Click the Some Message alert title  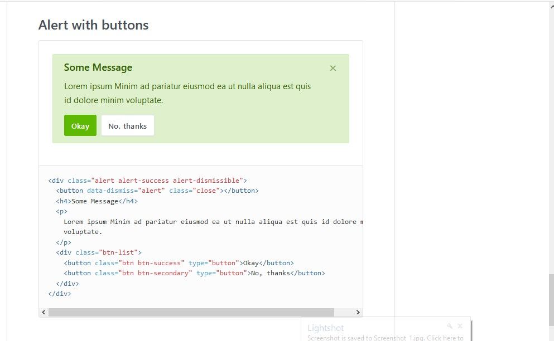click(98, 67)
